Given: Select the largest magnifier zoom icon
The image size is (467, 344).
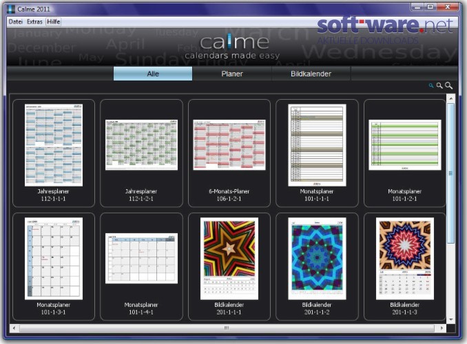Looking at the screenshot, I should [448, 86].
